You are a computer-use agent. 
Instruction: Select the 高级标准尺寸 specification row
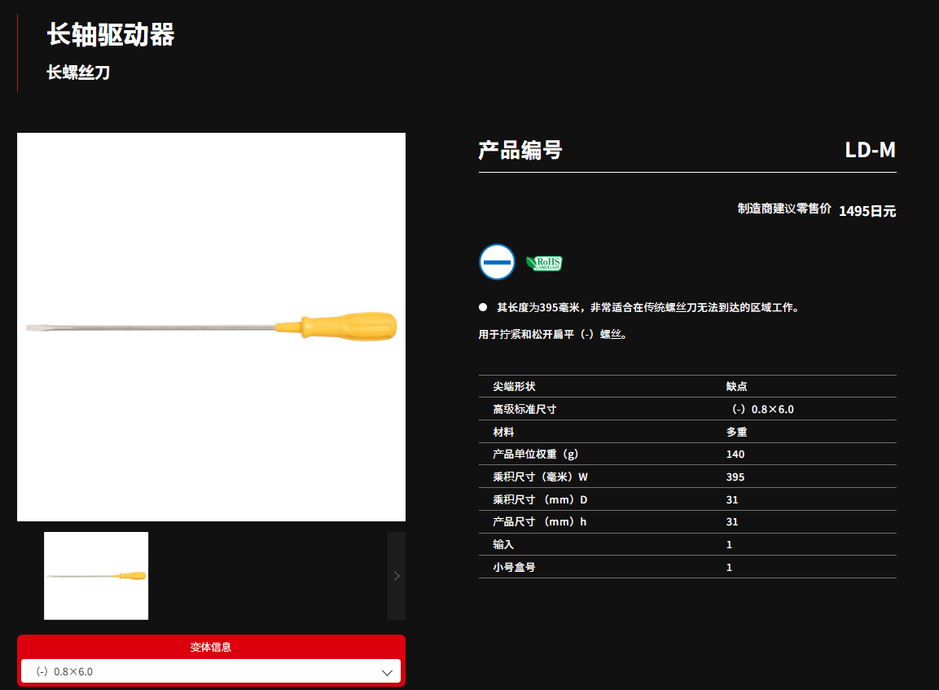coord(687,409)
